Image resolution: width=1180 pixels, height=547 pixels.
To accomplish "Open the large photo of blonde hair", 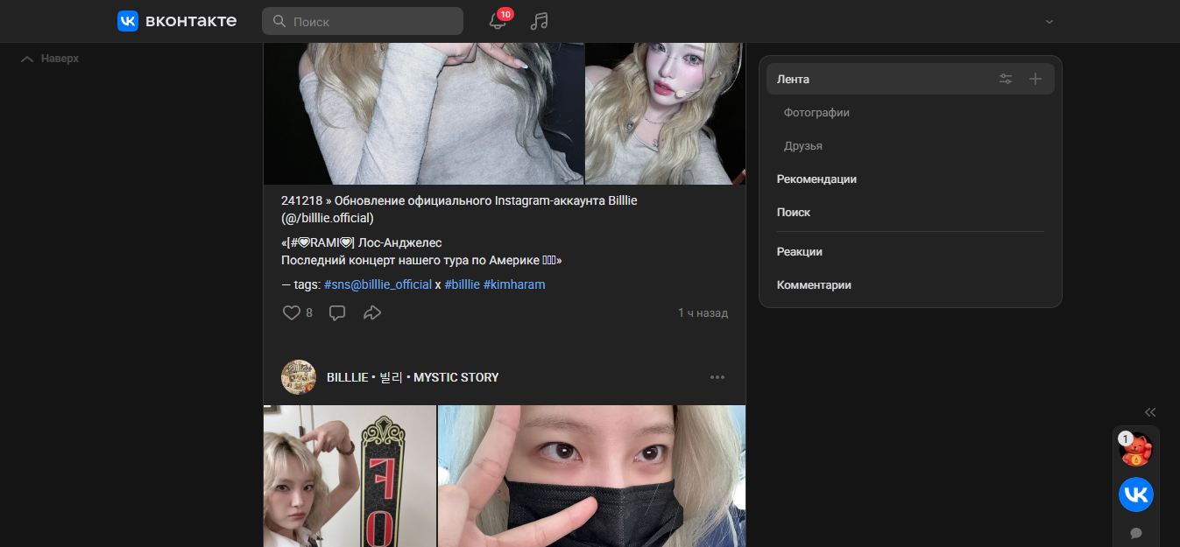I will (424, 114).
